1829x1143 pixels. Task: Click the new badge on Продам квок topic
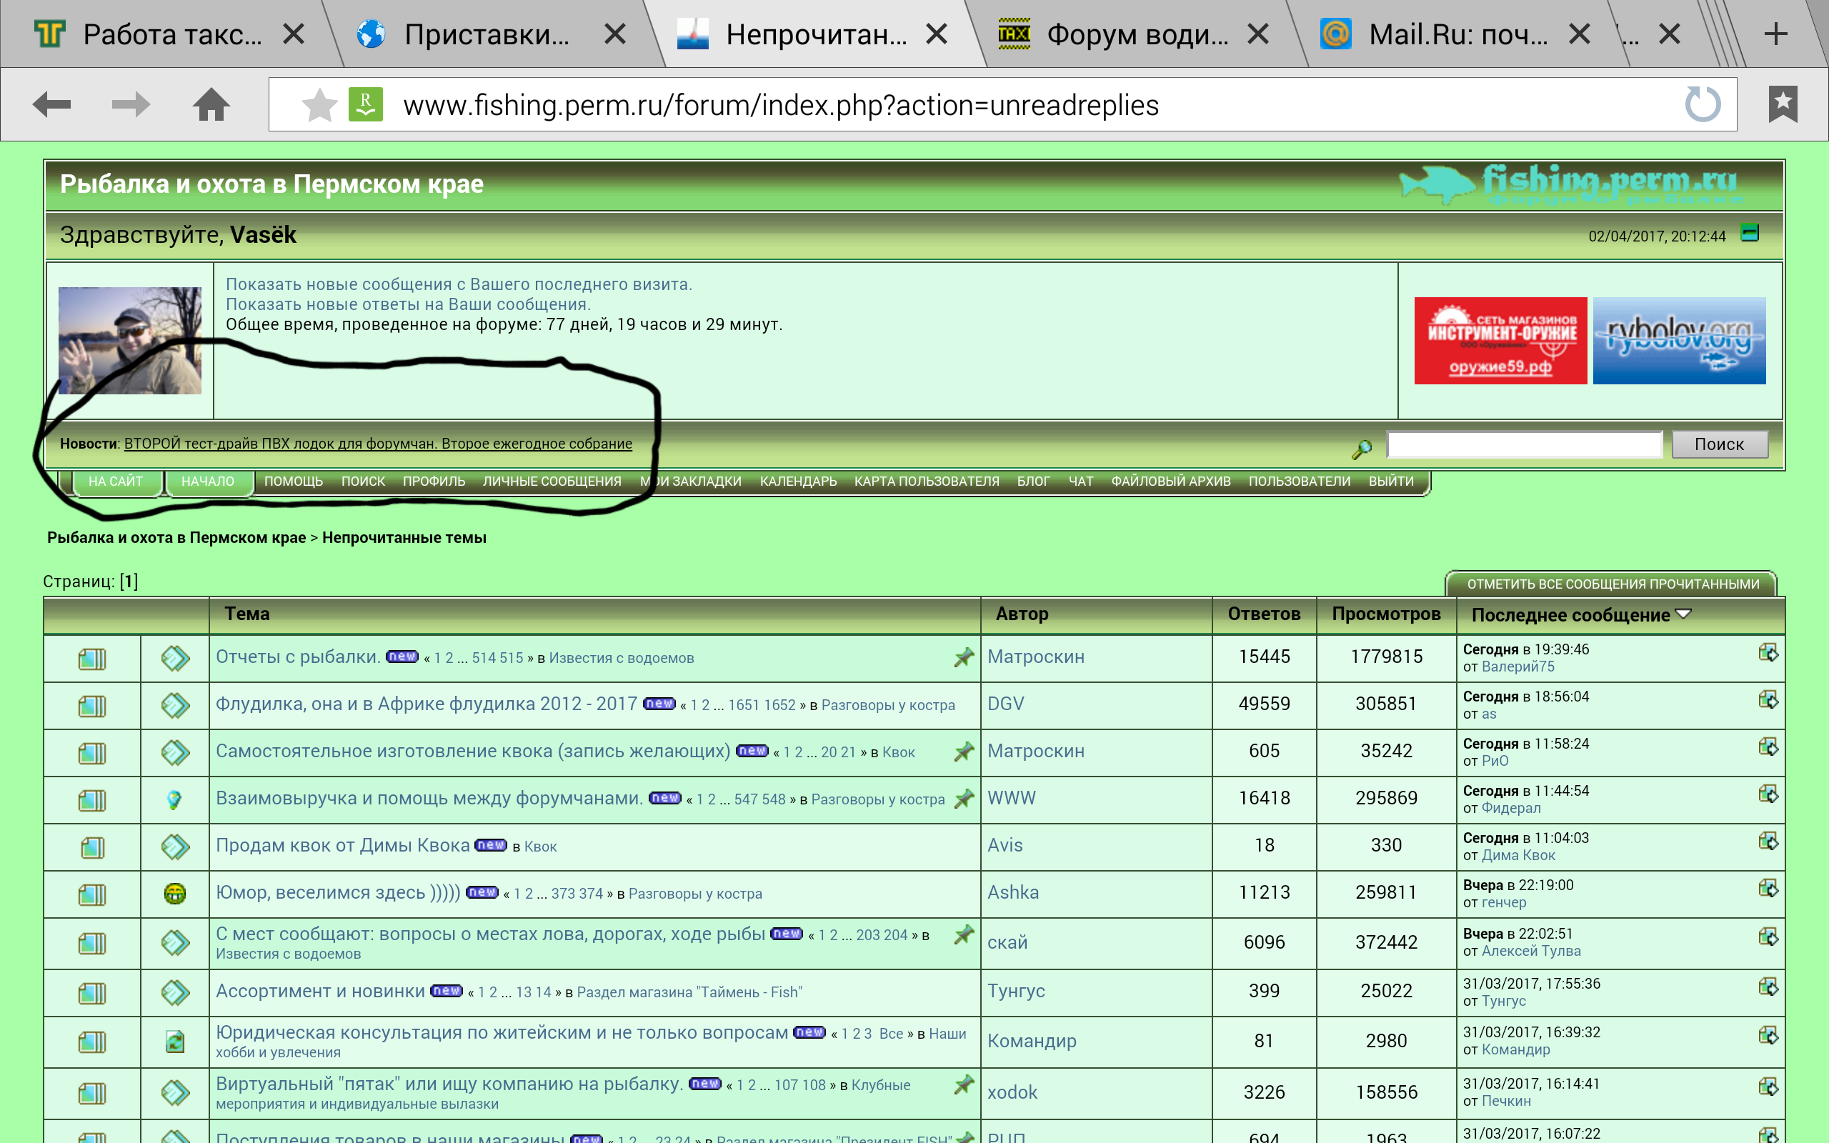[491, 844]
